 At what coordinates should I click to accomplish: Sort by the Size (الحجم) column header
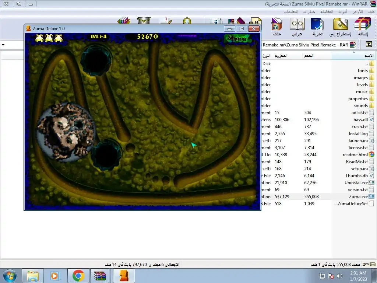[x=317, y=56]
